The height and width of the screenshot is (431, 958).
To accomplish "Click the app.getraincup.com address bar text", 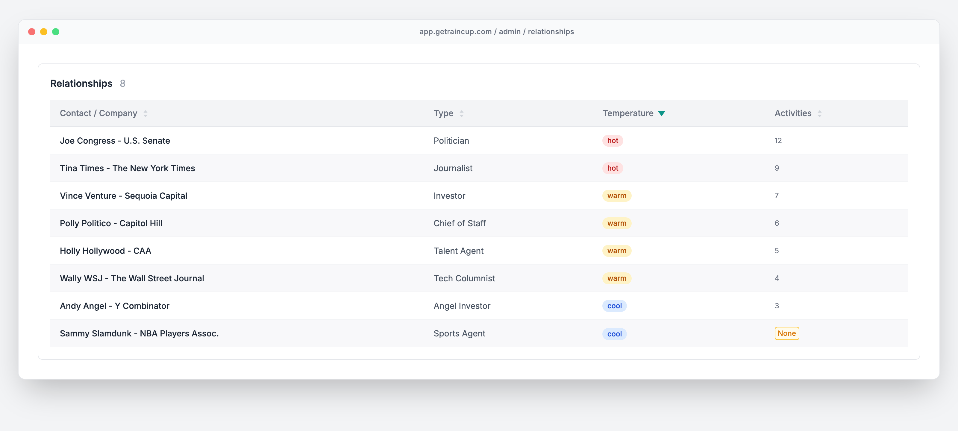I will (496, 32).
